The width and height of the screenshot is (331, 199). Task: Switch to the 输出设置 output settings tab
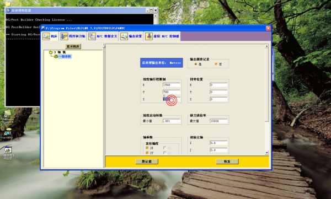(131, 36)
